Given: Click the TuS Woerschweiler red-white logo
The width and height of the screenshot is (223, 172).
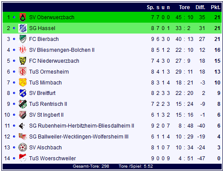Looking at the screenshot, I should (23, 158).
